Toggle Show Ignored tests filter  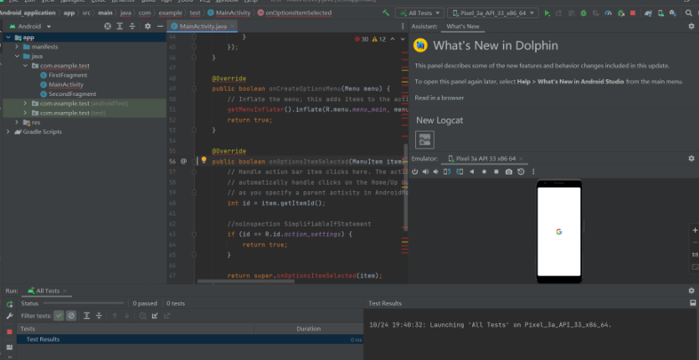pyautogui.click(x=71, y=316)
